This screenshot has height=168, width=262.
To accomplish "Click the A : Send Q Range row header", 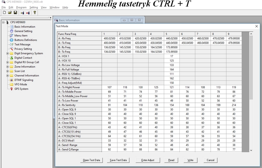I will (x=79, y=149).
